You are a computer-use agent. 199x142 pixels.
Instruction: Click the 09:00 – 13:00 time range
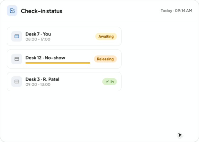click(38, 84)
